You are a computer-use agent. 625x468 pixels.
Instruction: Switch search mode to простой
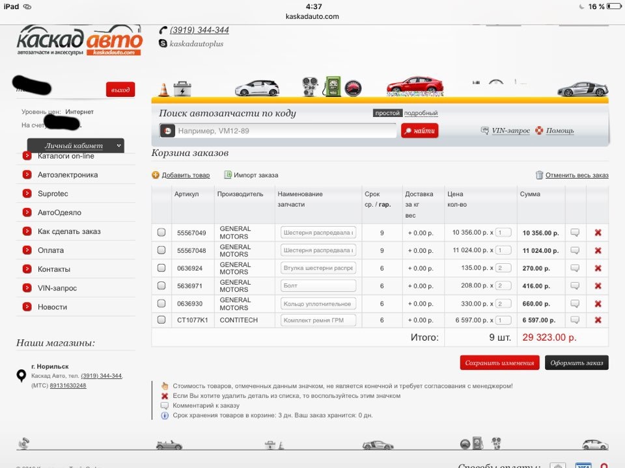pos(387,113)
